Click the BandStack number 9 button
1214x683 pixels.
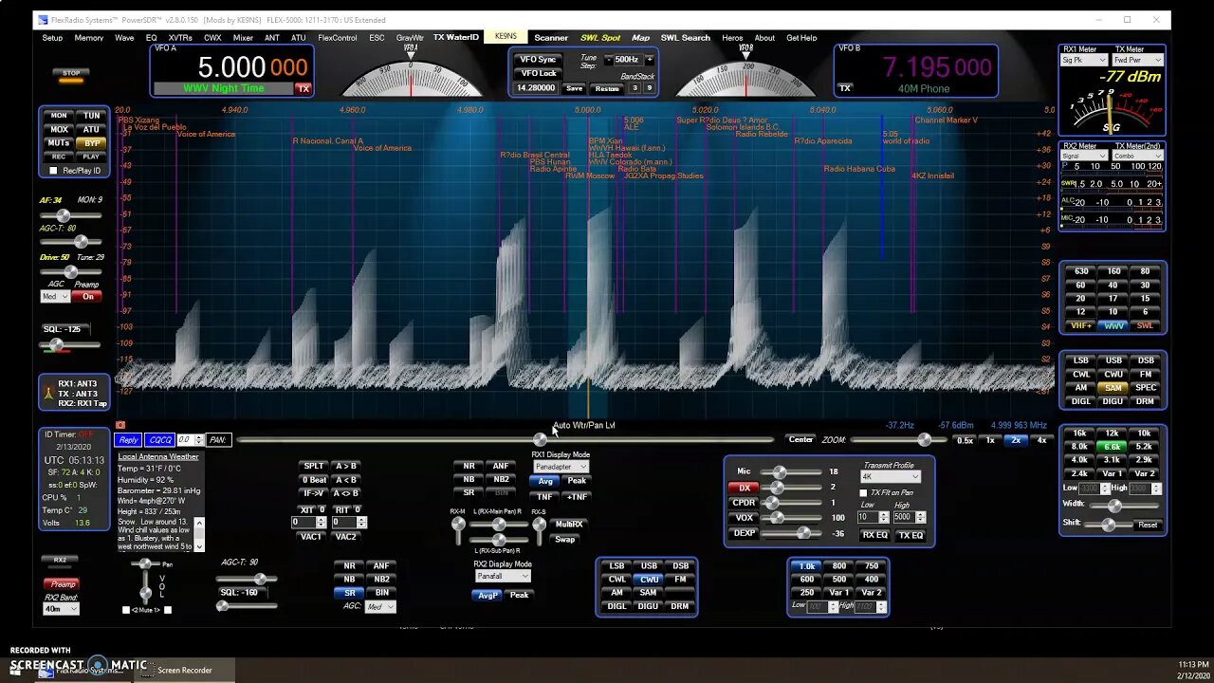click(x=649, y=88)
